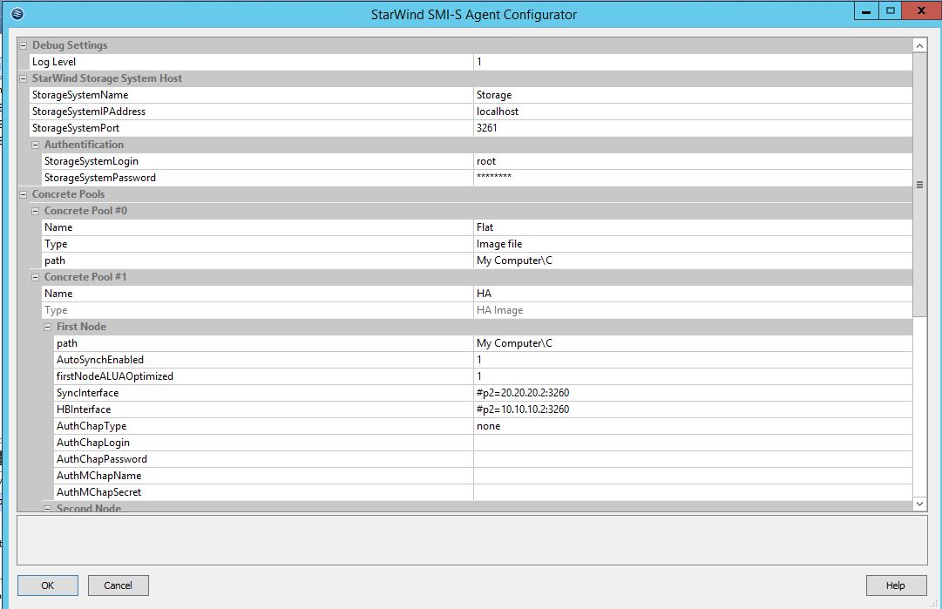Viewport: 942px width, 609px height.
Task: Edit the firstNodeALUAOptimized value
Action: point(693,376)
